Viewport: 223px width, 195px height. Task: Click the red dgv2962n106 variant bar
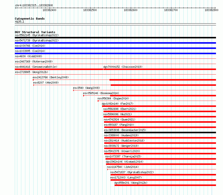point(161,164)
